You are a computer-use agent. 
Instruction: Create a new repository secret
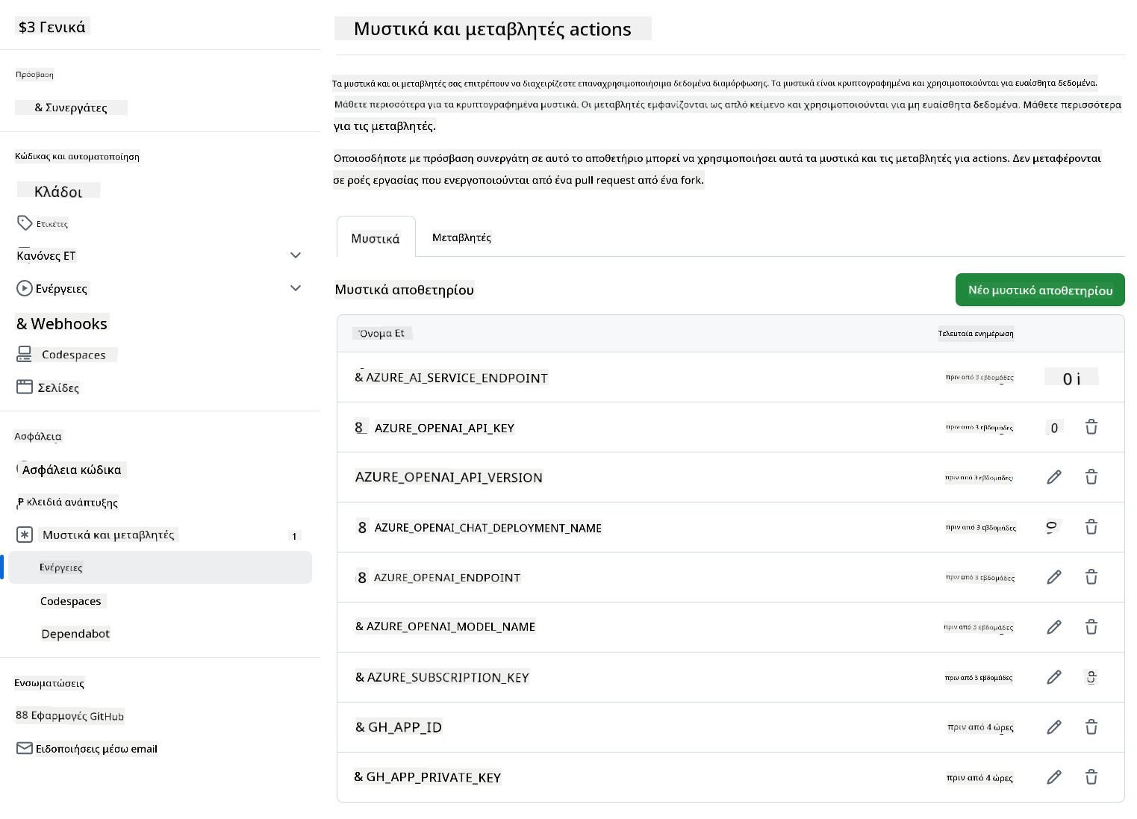(1040, 290)
